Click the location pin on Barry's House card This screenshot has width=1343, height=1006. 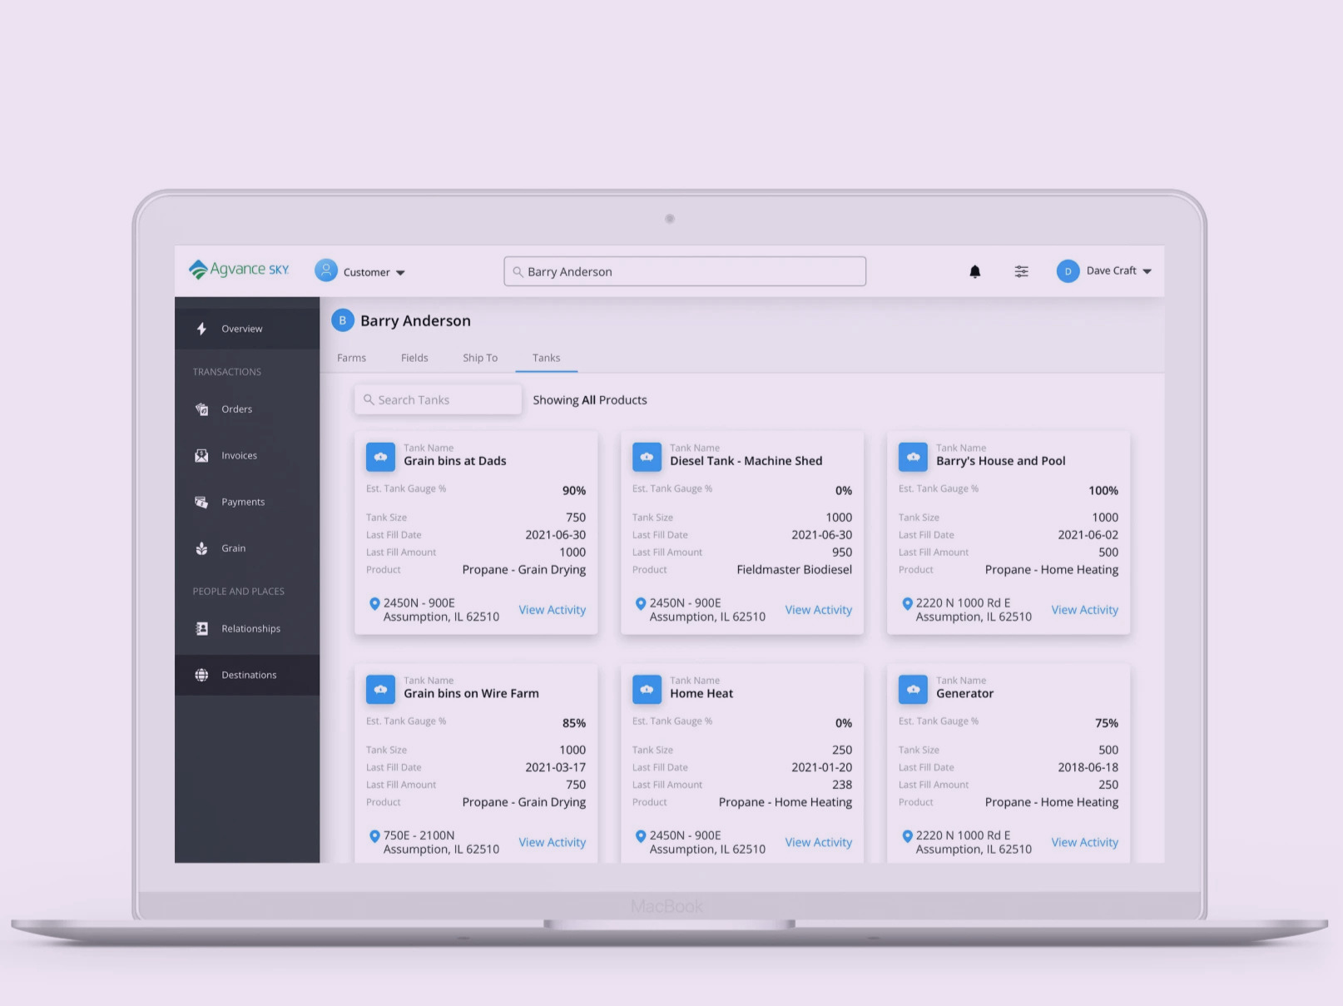pyautogui.click(x=908, y=604)
